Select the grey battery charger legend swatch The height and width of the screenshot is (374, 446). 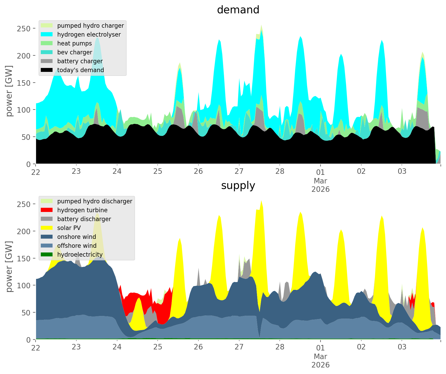(47, 61)
